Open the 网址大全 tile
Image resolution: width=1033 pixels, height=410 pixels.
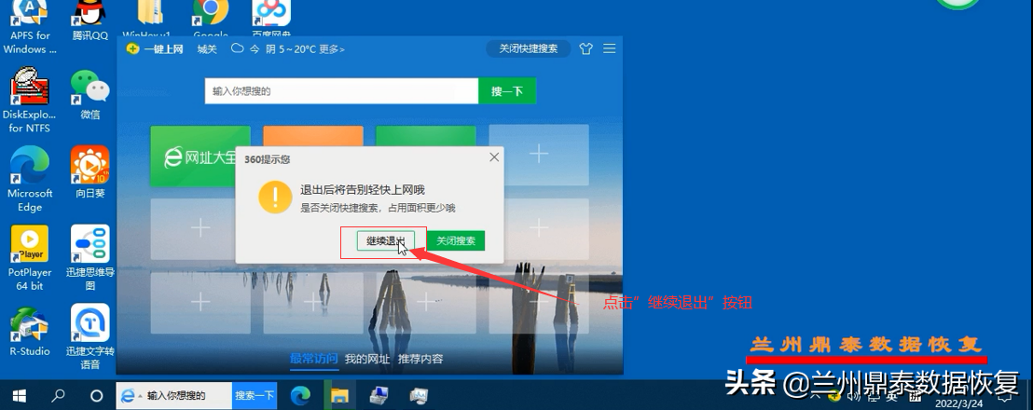200,156
